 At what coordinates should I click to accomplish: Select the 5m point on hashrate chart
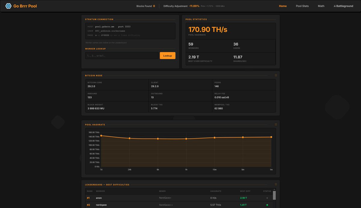[243, 137]
